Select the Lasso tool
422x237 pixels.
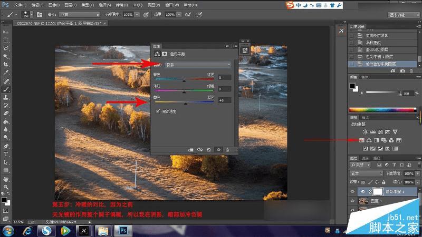[6, 48]
